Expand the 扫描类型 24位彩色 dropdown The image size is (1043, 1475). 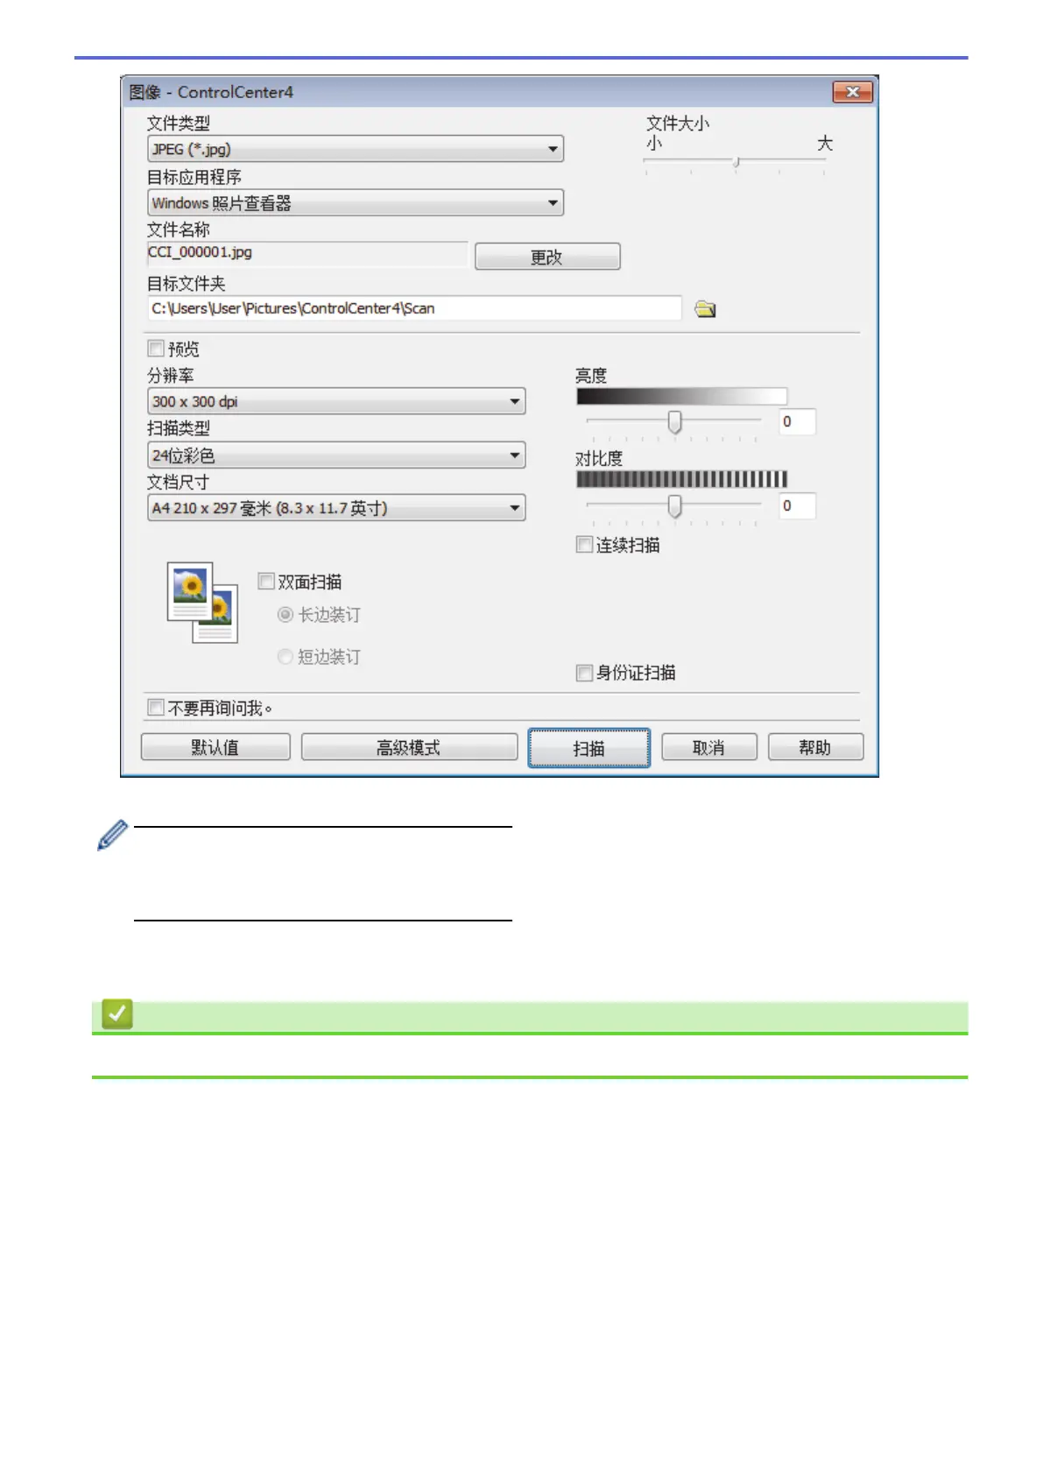point(336,455)
